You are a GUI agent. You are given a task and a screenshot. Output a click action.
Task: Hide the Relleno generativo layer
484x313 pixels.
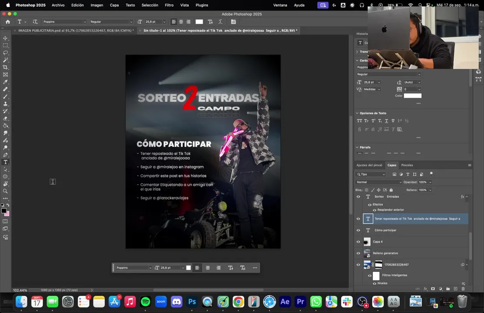pyautogui.click(x=358, y=253)
